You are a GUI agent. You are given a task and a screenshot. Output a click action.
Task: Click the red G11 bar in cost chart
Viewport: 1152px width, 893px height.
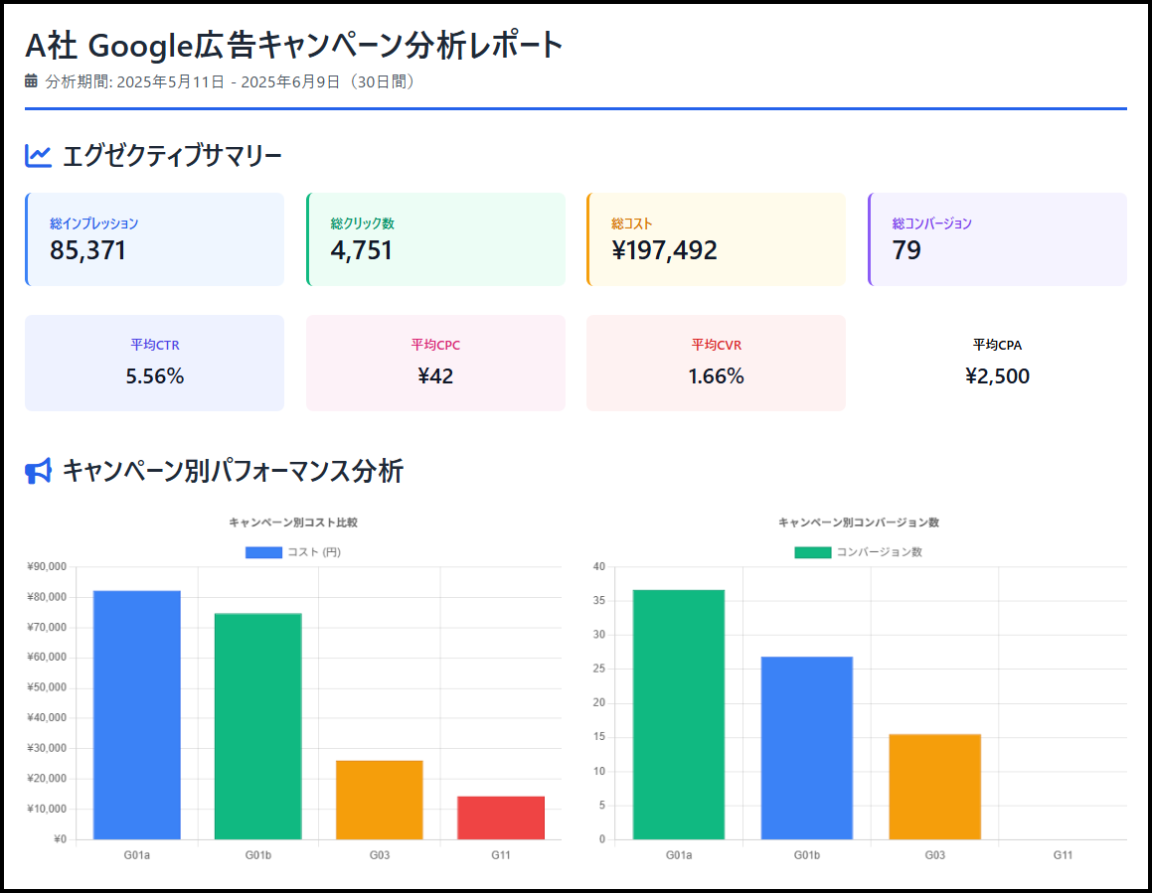(x=500, y=818)
